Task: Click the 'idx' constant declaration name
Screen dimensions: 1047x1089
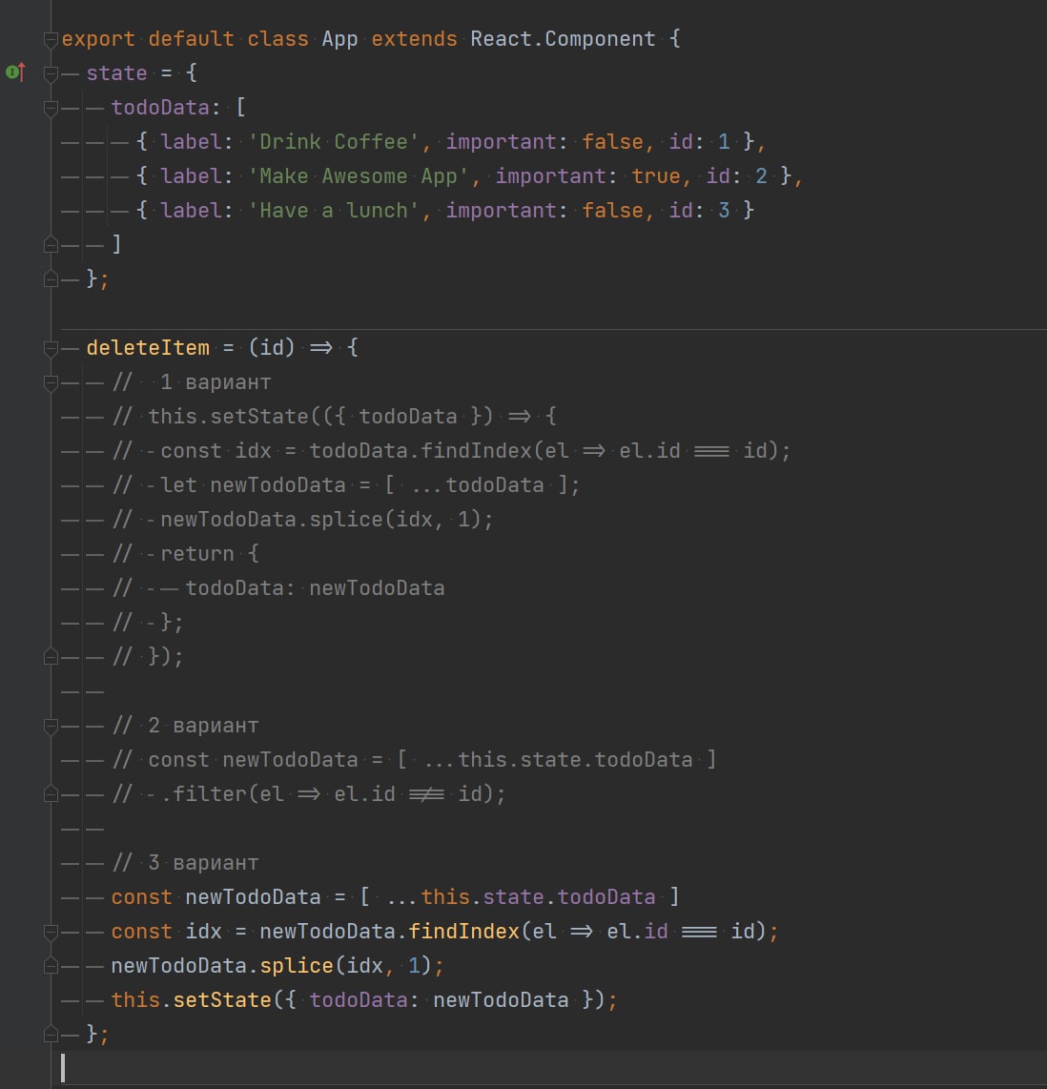Action: point(203,932)
